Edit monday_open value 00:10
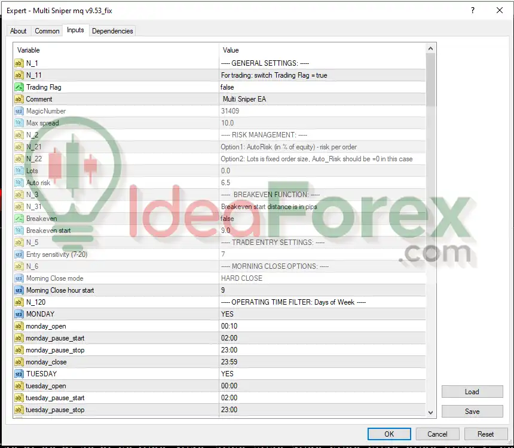This screenshot has height=448, width=514. pos(322,326)
